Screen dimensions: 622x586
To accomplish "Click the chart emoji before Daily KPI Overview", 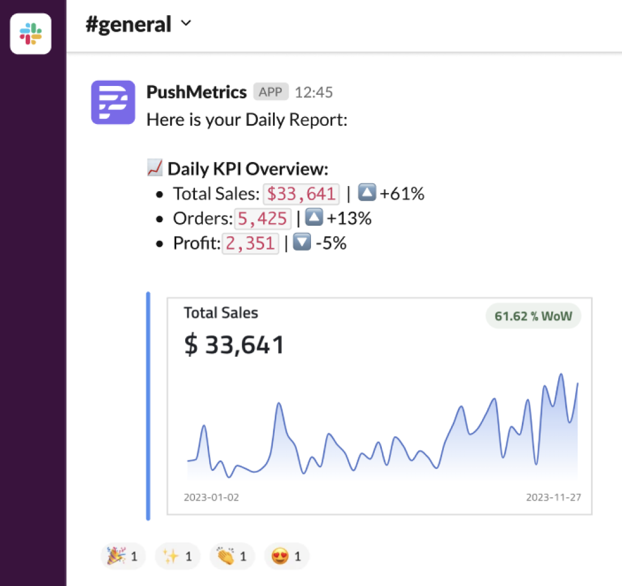I will point(155,169).
